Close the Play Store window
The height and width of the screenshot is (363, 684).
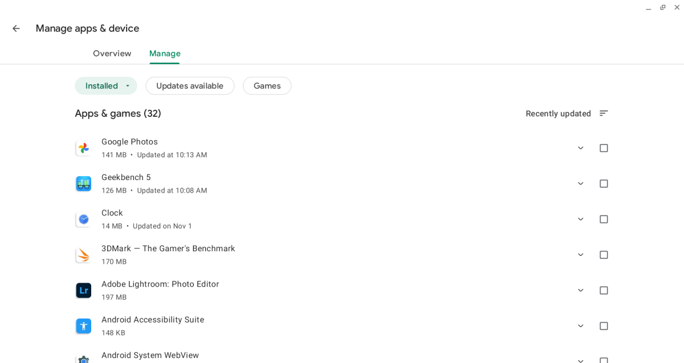(x=677, y=7)
